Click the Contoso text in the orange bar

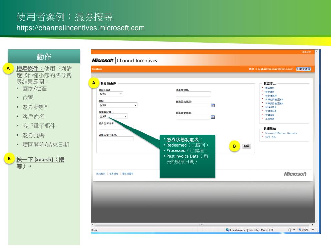click(x=97, y=69)
